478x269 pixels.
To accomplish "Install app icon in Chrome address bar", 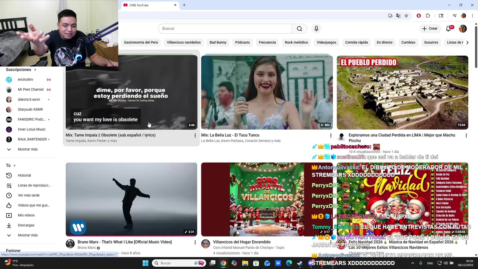I will 390,16.
